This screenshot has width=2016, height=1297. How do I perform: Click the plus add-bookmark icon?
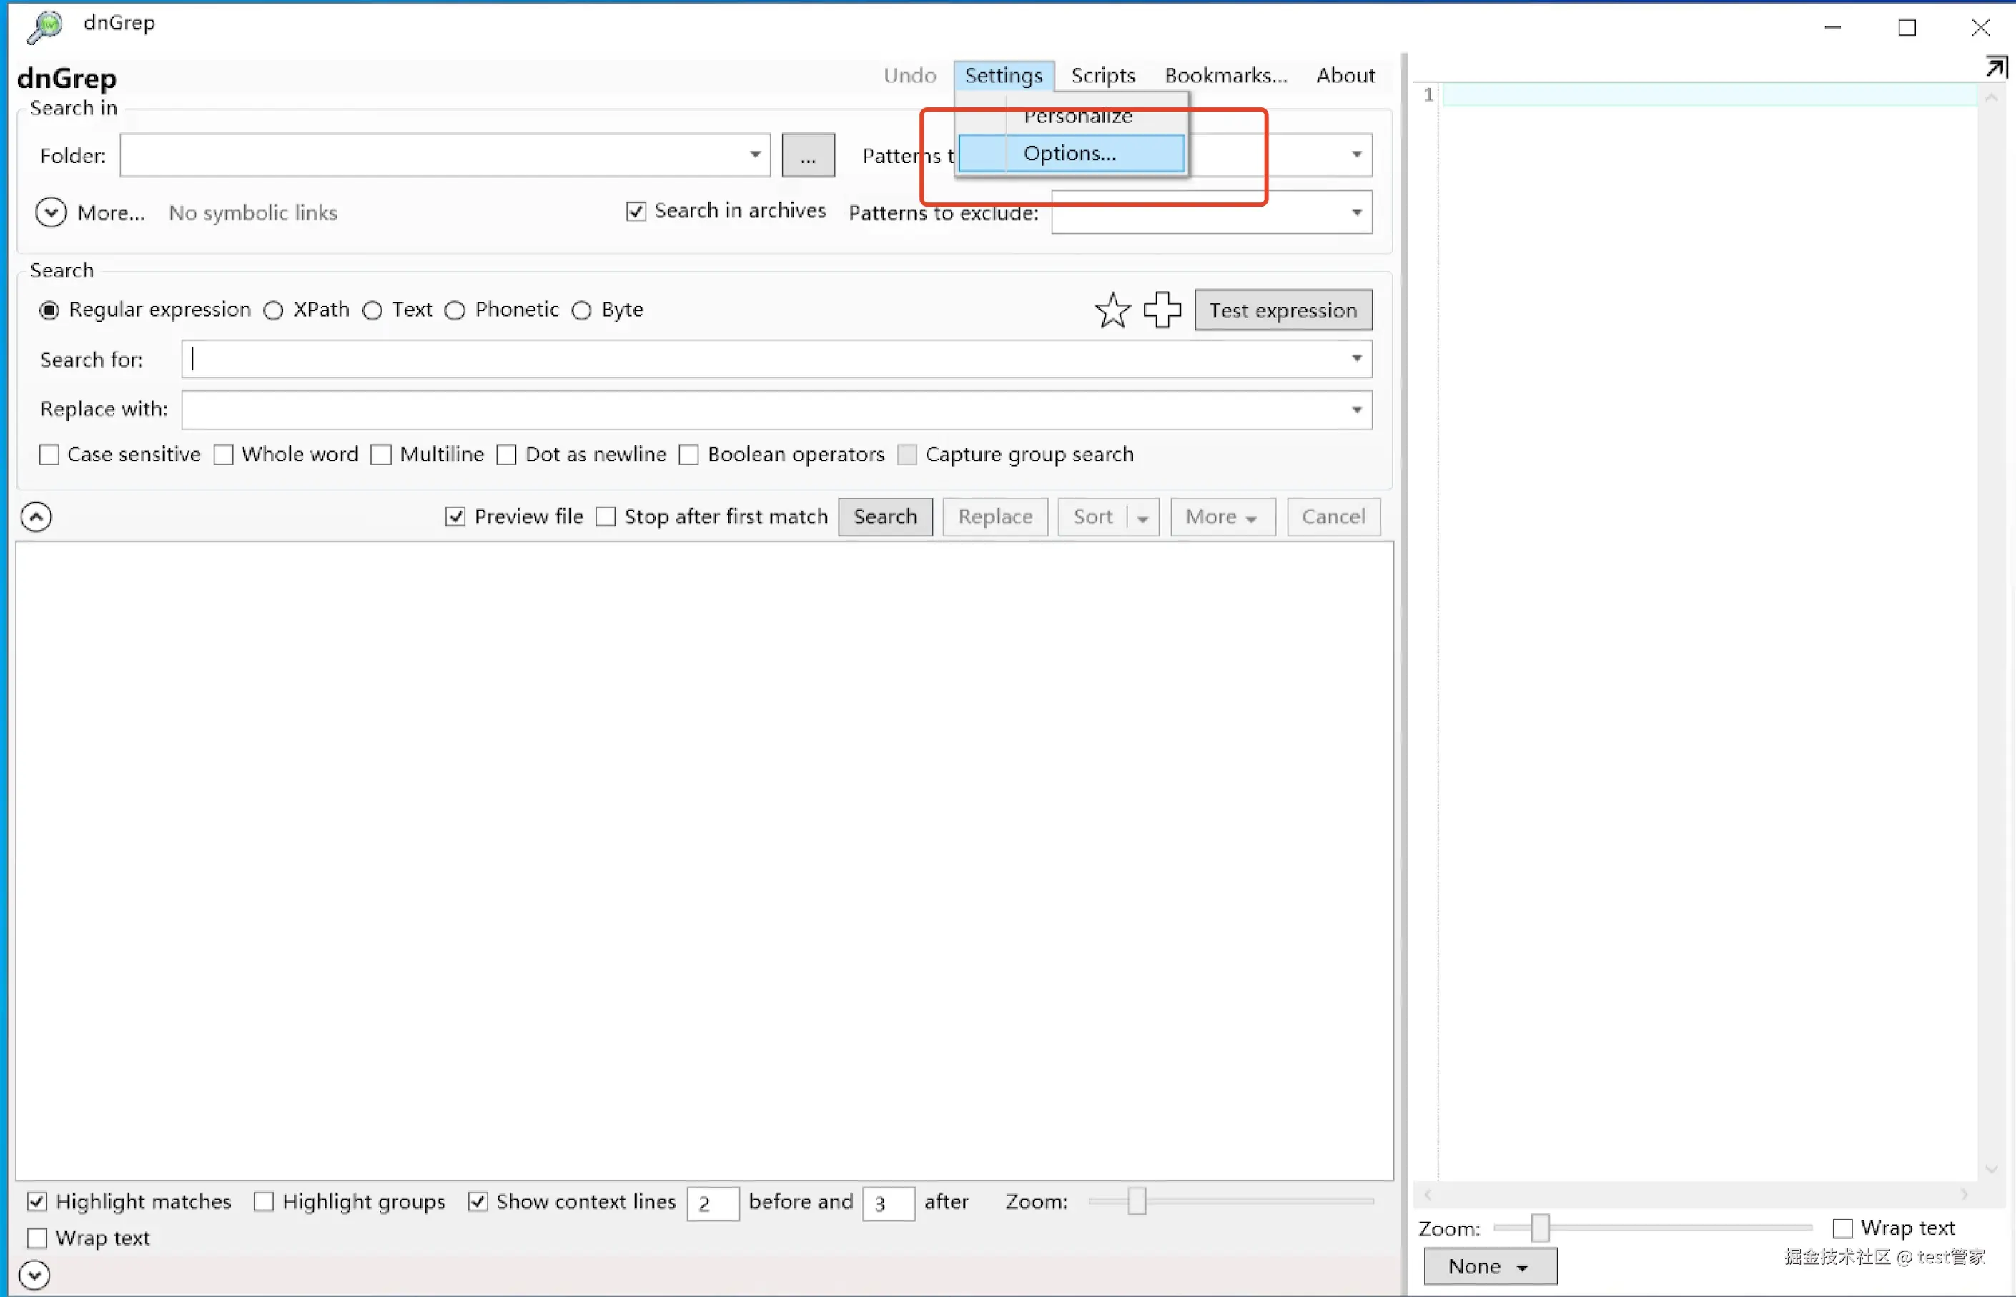point(1162,310)
